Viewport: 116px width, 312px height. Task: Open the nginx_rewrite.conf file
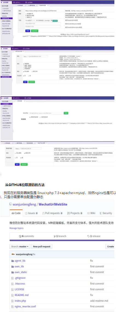click(25, 306)
